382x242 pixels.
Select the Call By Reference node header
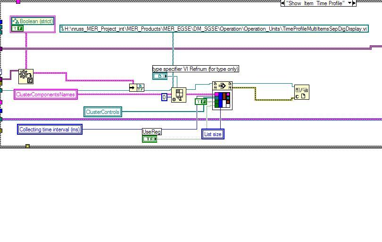222,86
